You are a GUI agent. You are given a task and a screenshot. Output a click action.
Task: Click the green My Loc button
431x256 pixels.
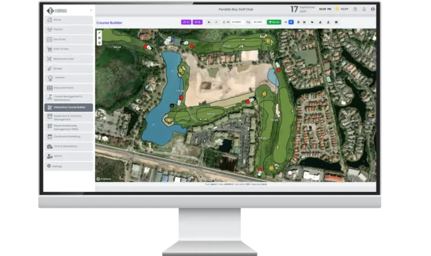[x=274, y=22]
